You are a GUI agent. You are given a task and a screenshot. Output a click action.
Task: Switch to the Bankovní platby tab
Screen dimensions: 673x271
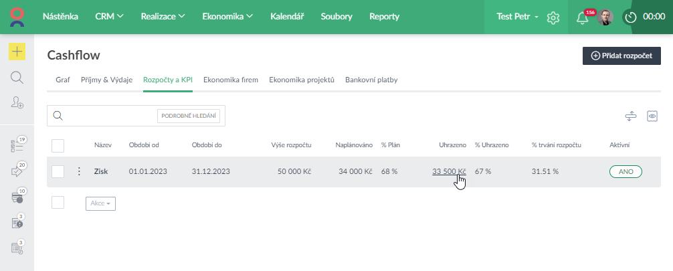point(371,80)
